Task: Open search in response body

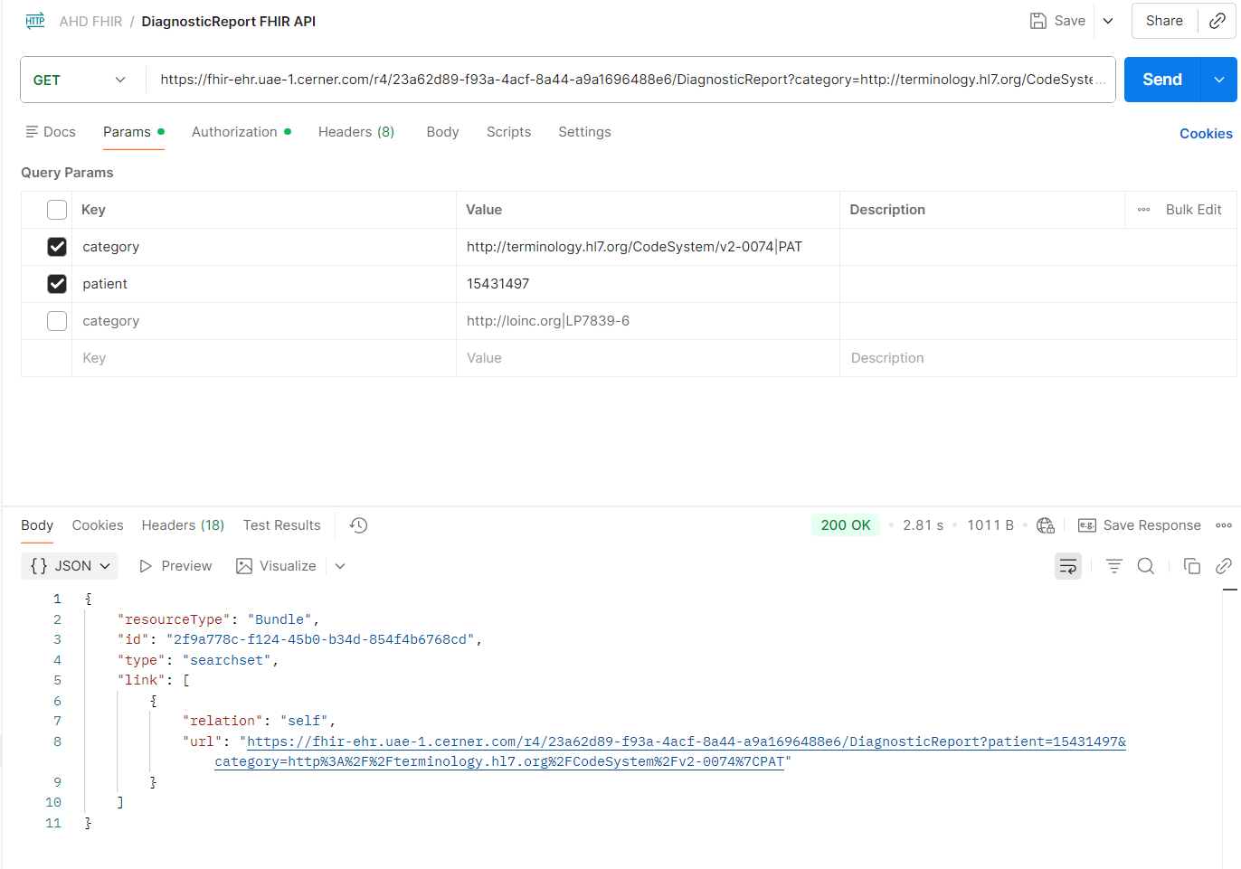Action: click(x=1146, y=566)
